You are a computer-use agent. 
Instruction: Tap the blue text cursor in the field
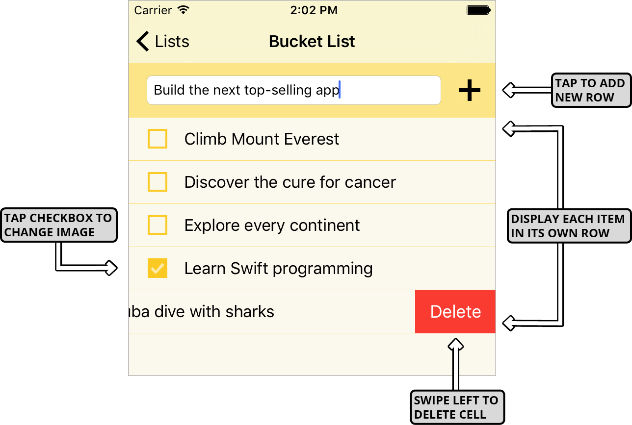tap(340, 90)
